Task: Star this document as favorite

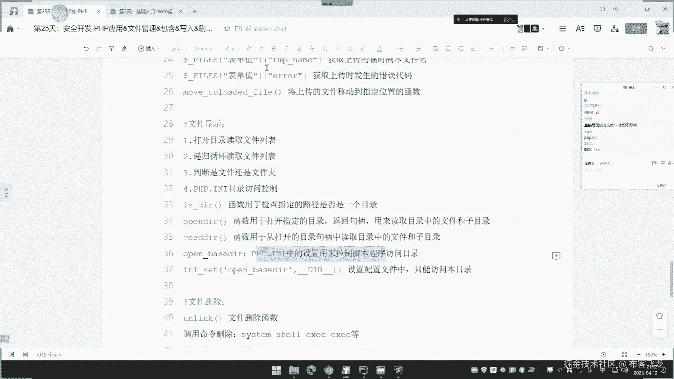Action: click(227, 28)
